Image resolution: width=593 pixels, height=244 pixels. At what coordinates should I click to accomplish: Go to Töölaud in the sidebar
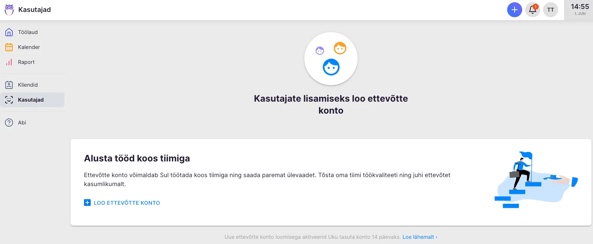pyautogui.click(x=28, y=33)
